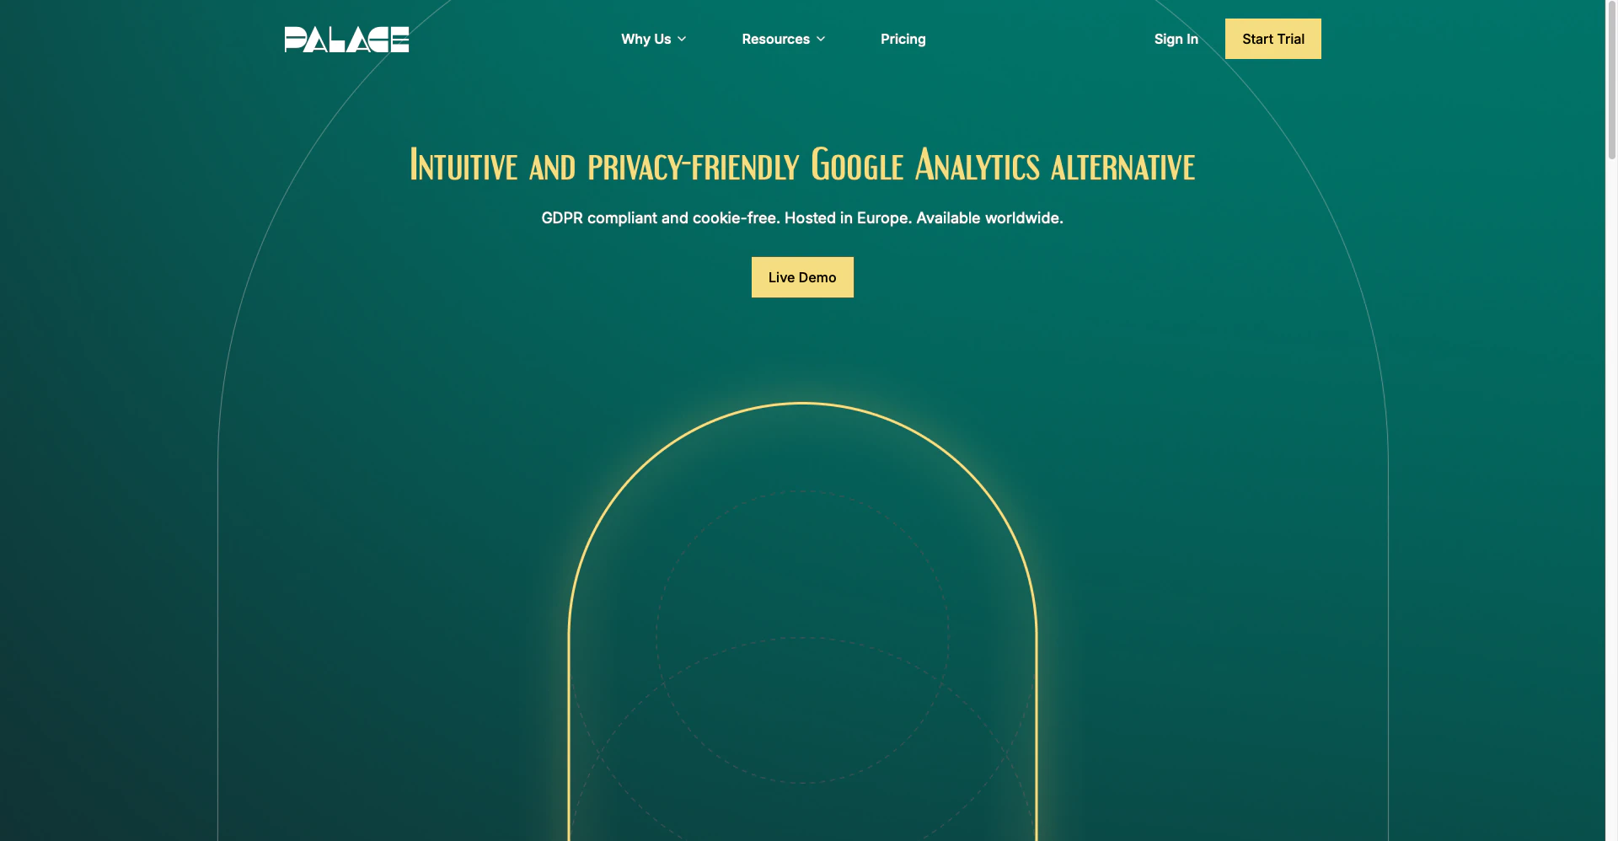Viewport: 1618px width, 841px height.
Task: Click the page vertical scrollbar thumb
Action: pyautogui.click(x=1611, y=80)
